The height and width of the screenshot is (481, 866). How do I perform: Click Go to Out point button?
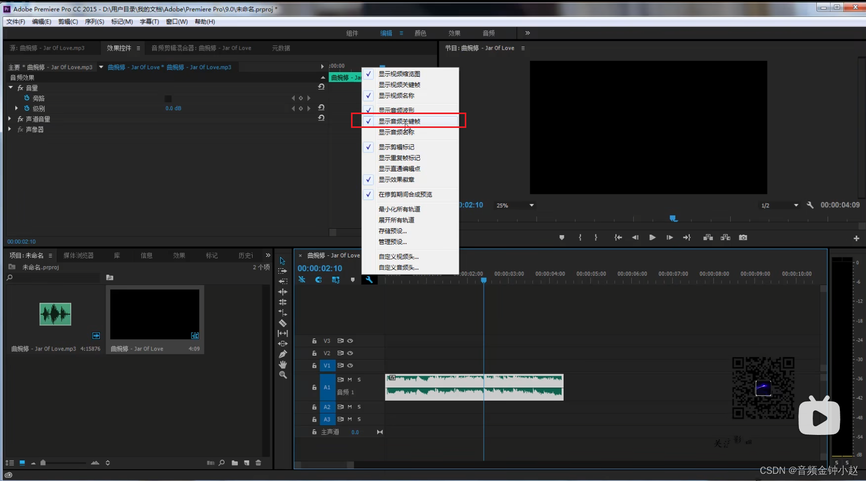687,237
